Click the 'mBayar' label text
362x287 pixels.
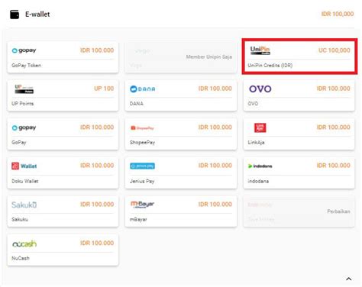click(x=138, y=219)
